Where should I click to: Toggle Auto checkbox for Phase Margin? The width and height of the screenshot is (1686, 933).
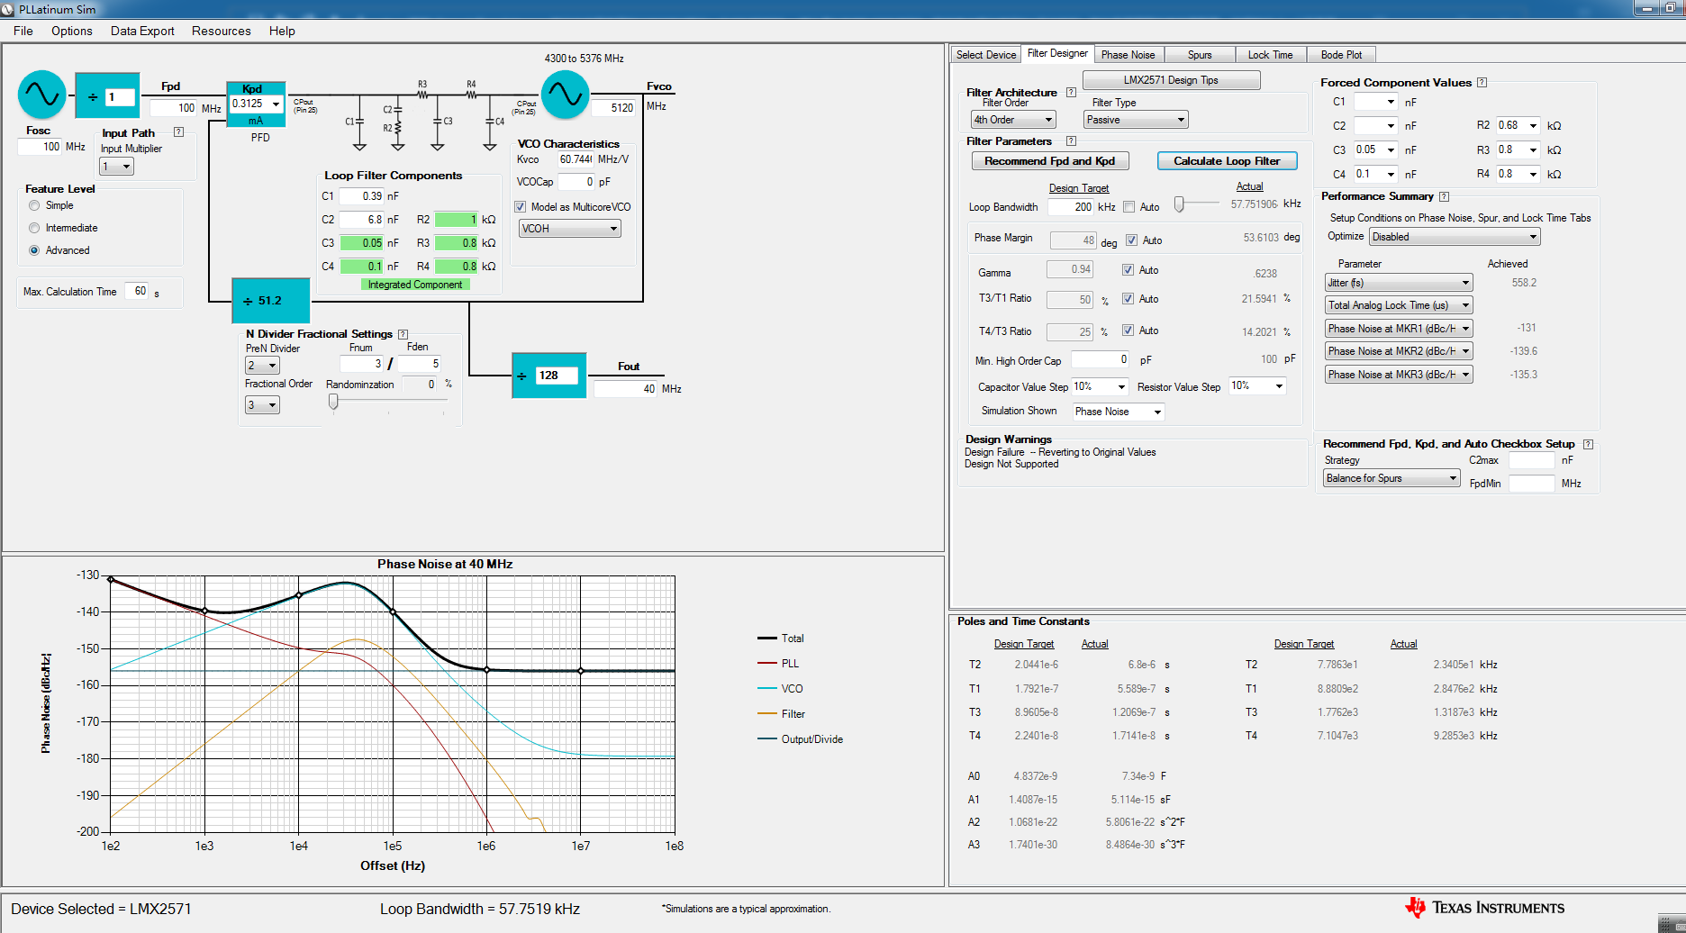(1131, 240)
